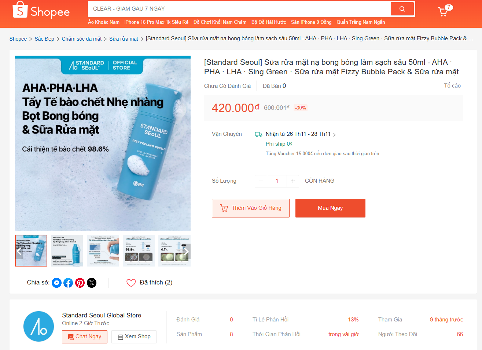
Task: Open the shopping cart icon
Action: 443,12
